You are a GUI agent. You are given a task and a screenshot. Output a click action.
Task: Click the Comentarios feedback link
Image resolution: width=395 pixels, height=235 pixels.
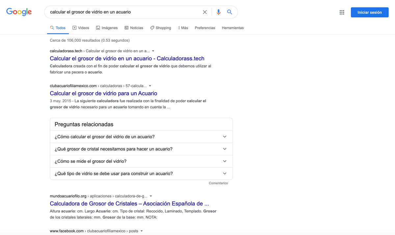click(218, 183)
